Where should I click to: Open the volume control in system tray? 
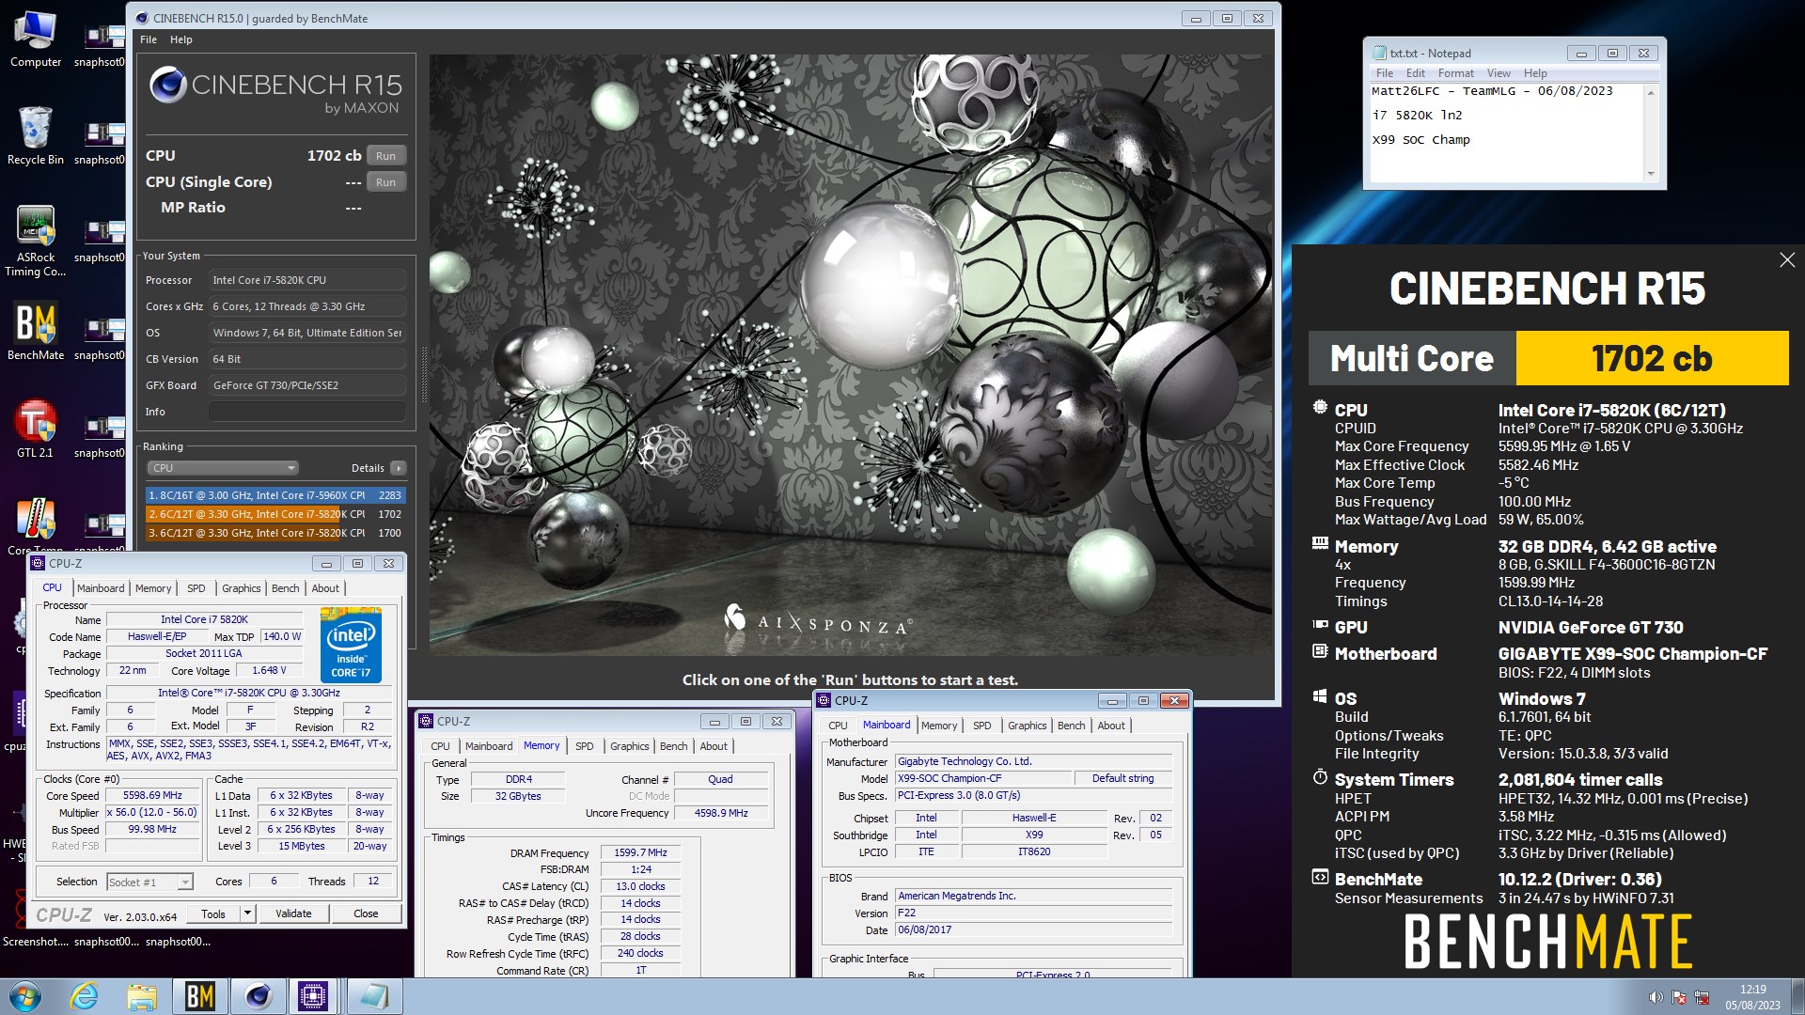pos(1656,997)
